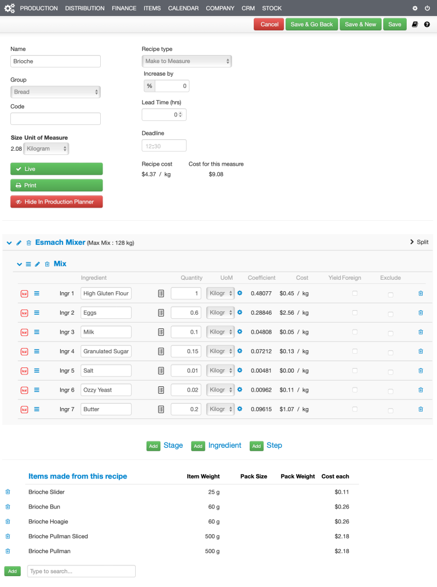Toggle Yield Foreign for Eggs

click(355, 312)
